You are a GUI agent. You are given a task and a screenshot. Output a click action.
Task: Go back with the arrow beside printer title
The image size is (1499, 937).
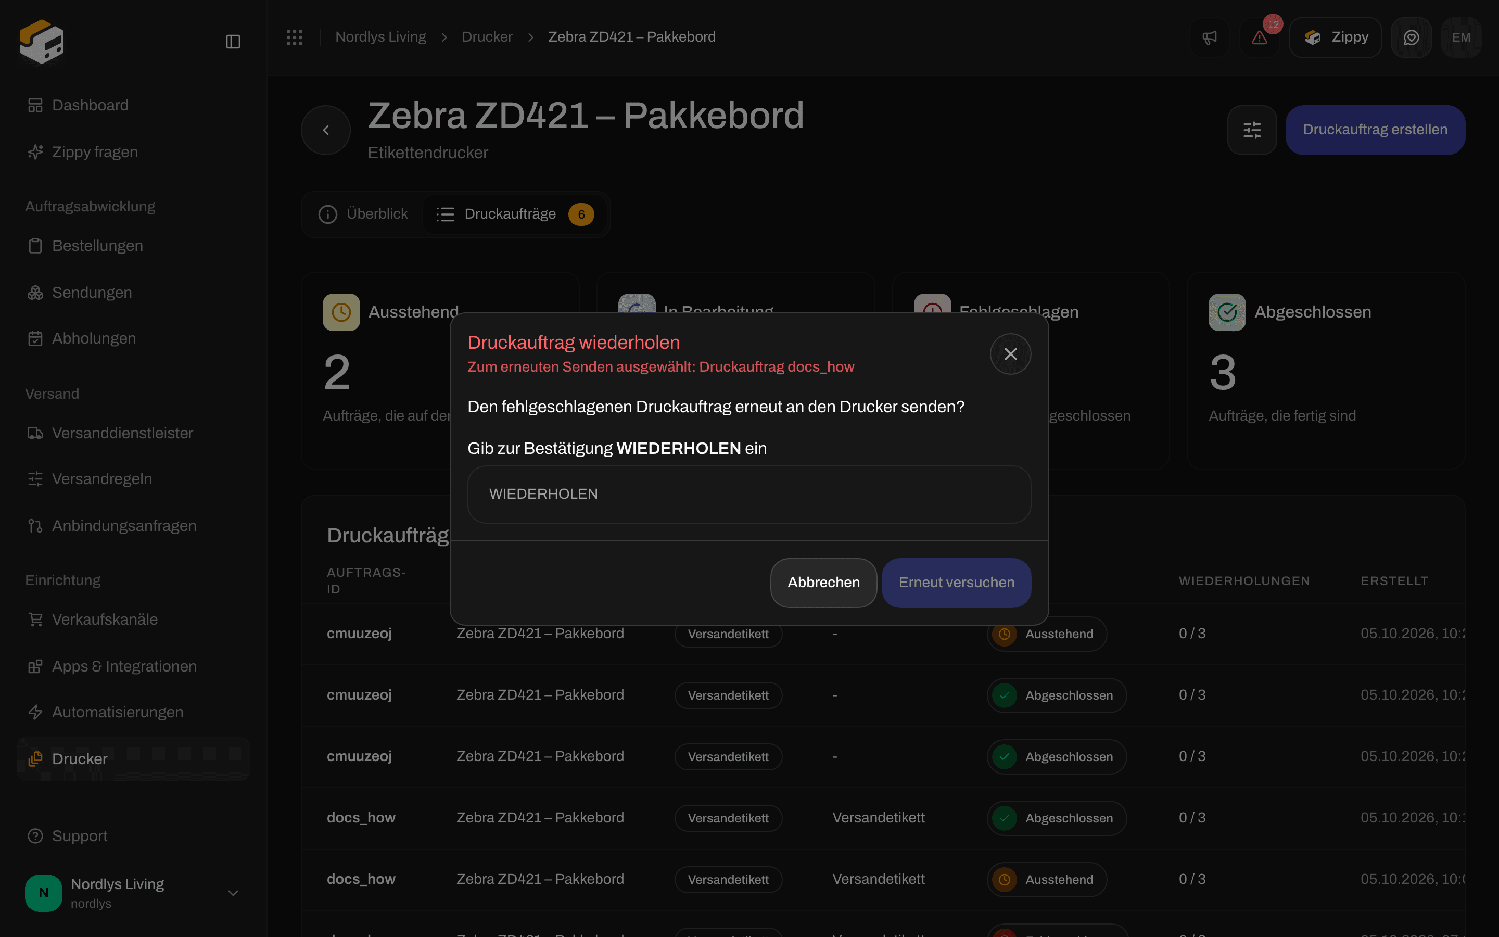point(326,130)
